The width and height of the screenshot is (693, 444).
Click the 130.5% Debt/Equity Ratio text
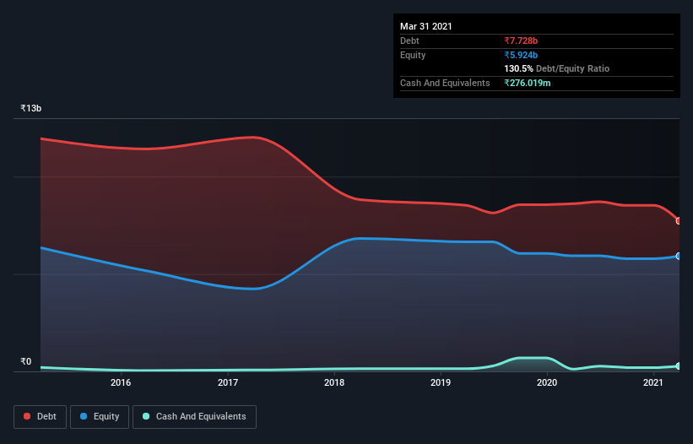click(557, 68)
